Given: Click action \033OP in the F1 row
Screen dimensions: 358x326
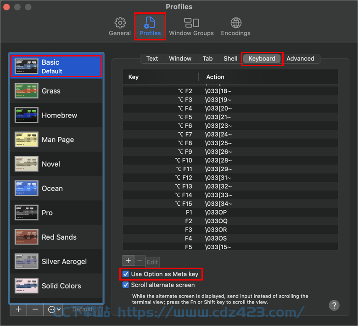Looking at the screenshot, I should click(x=216, y=213).
